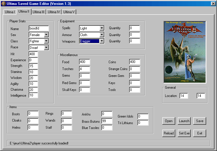
Task: Save the edited game
Action: point(200,121)
